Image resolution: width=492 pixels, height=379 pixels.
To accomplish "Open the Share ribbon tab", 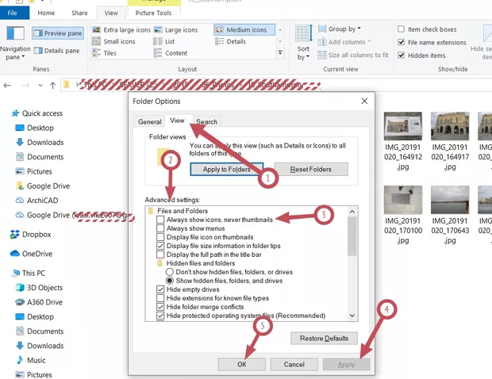I will (79, 13).
